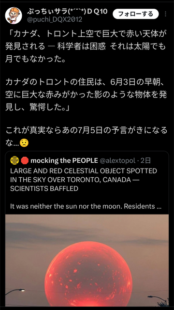Select the paragraph starting 「カナダ、トロント上空で
Viewport: 174px width, 310px height.
pos(86,46)
